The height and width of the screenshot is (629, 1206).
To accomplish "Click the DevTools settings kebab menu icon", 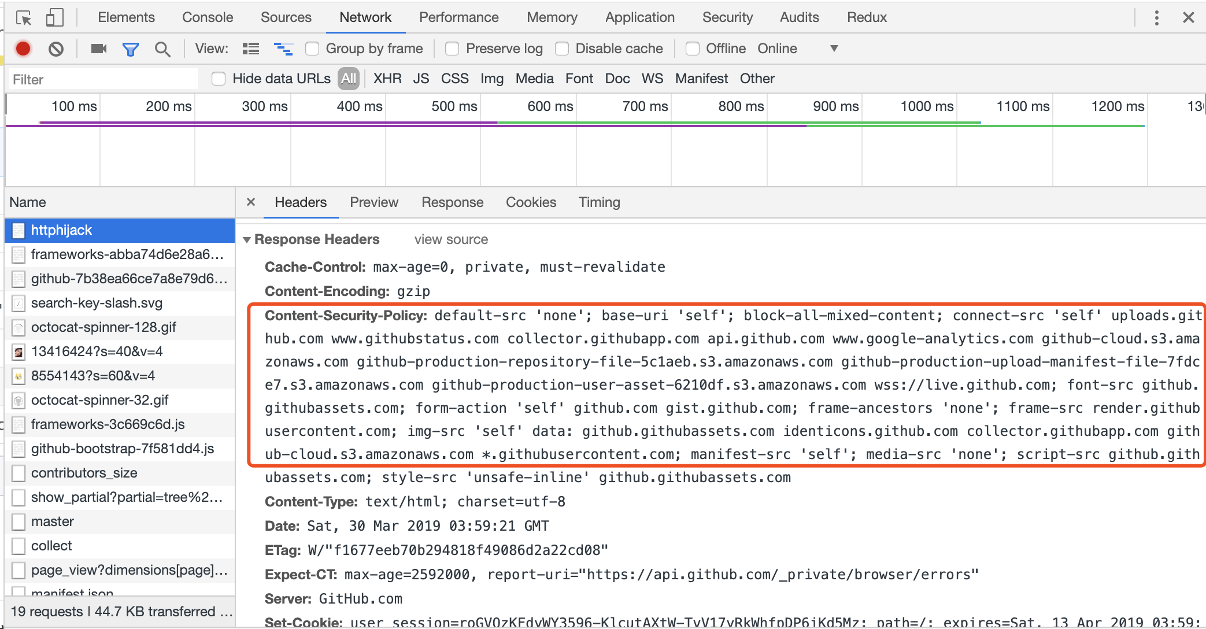I will (x=1156, y=17).
